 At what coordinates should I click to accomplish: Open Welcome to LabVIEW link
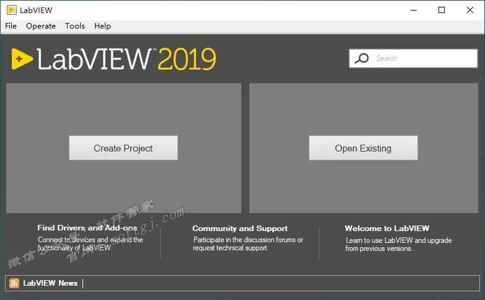coord(387,229)
